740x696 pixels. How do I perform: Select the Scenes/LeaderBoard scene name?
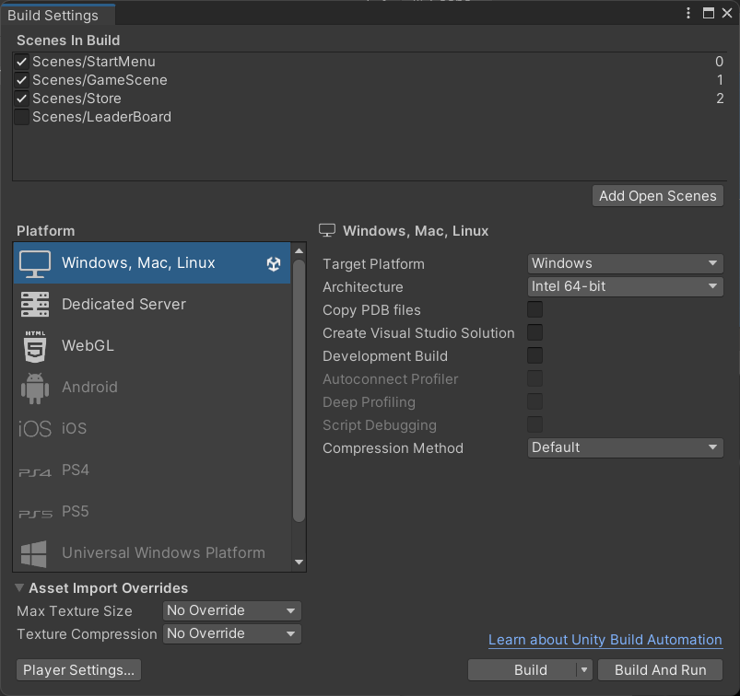coord(101,117)
